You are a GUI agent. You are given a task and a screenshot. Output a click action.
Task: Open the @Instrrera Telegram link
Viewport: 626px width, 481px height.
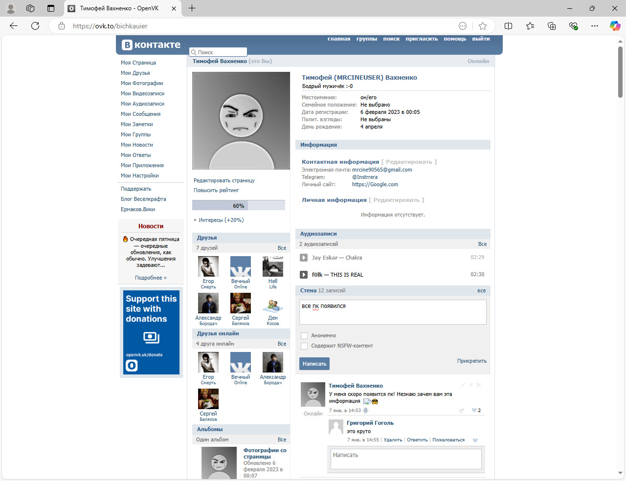[x=365, y=177]
